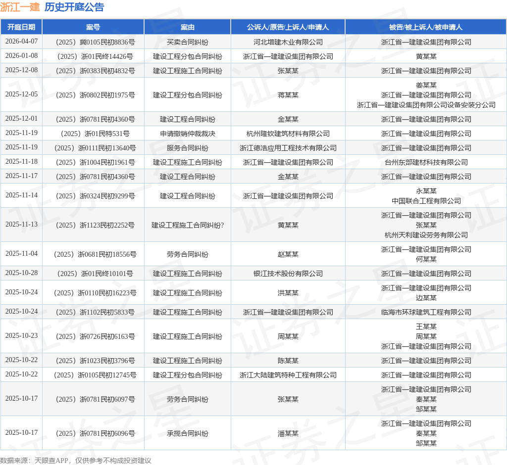Click defendant 何某某

click(x=426, y=260)
